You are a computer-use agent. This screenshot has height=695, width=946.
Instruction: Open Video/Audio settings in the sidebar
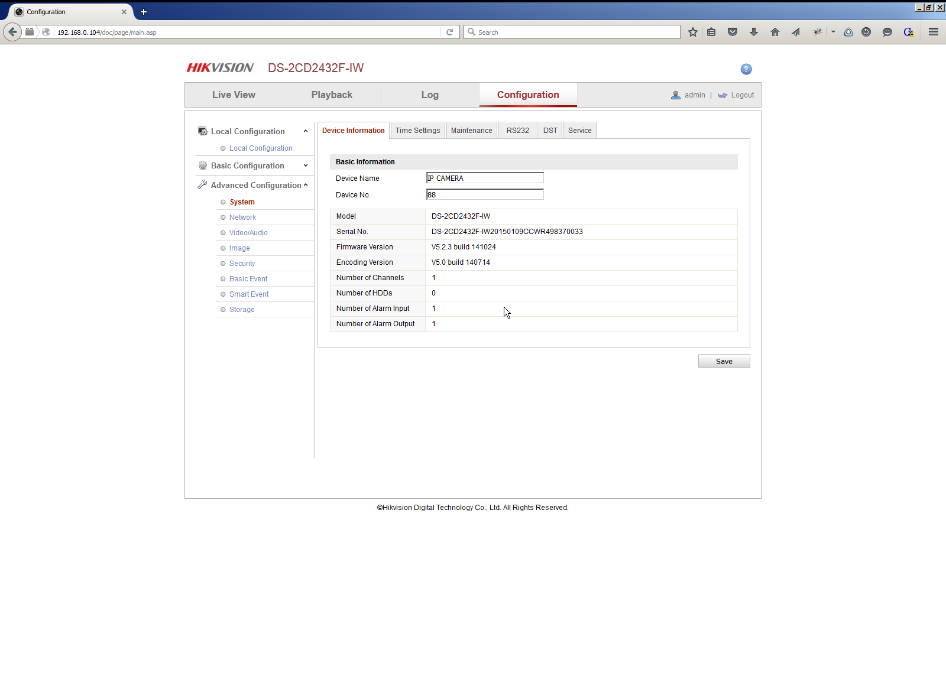coord(248,233)
